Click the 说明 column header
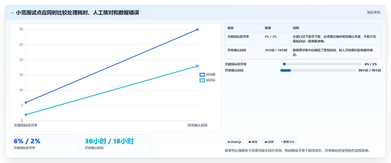The image size is (391, 163). (x=296, y=28)
